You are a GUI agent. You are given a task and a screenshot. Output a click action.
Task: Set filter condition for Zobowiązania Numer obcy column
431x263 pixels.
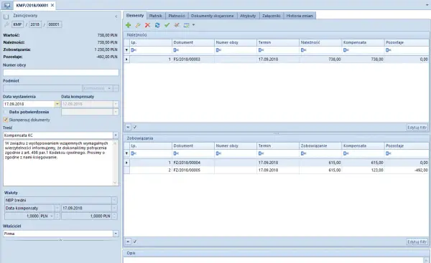[218, 153]
